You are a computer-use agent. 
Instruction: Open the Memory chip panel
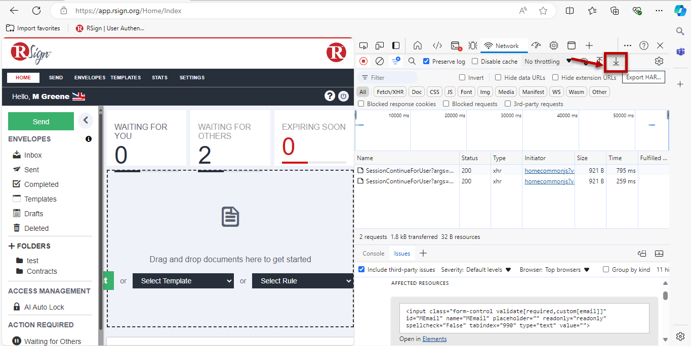(554, 45)
